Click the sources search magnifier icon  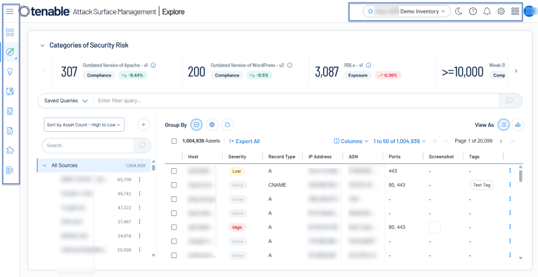coord(142,145)
